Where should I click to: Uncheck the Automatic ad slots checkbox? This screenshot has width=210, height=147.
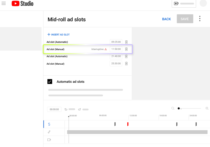[50, 82]
